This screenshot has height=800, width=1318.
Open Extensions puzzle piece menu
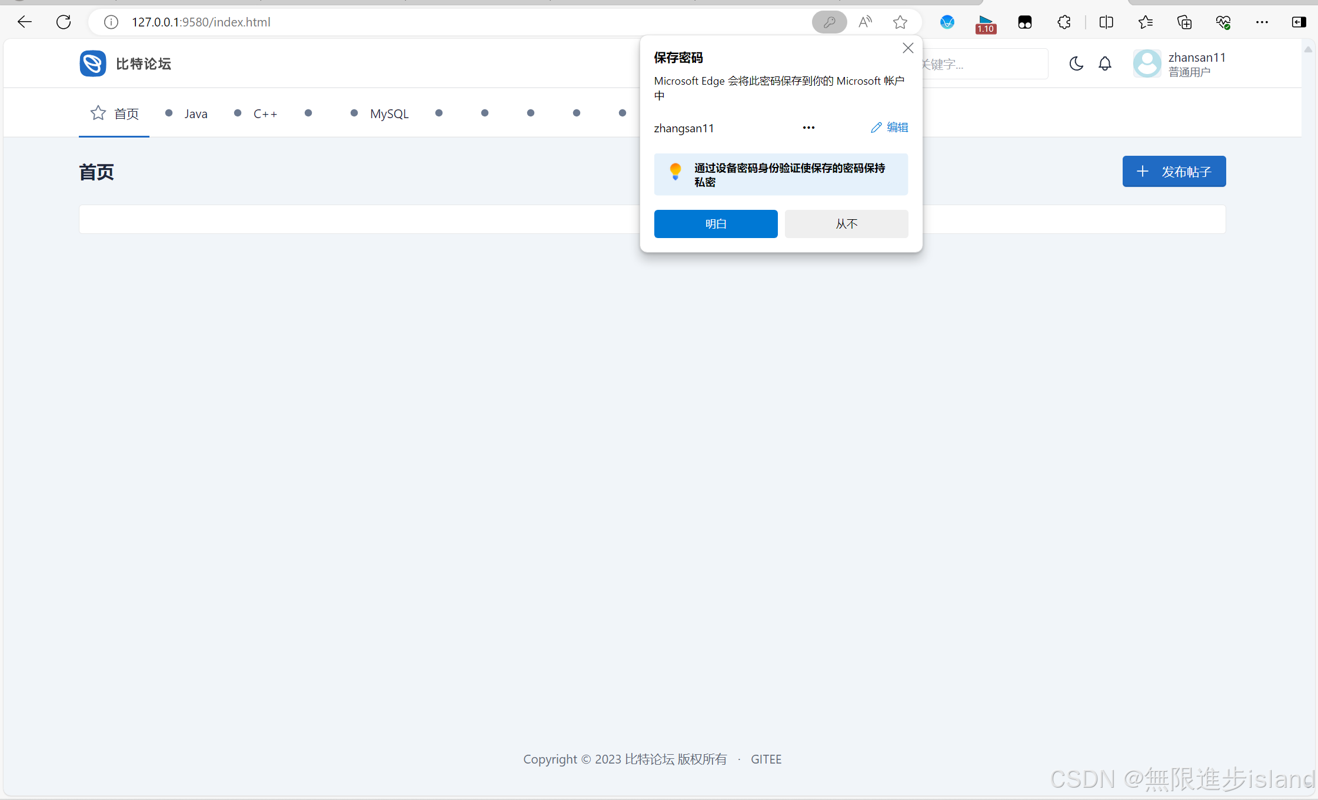[x=1064, y=22]
